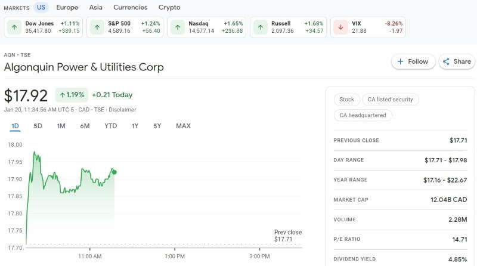
Task: Click the Prev close $17.71 chart label
Action: tap(288, 236)
